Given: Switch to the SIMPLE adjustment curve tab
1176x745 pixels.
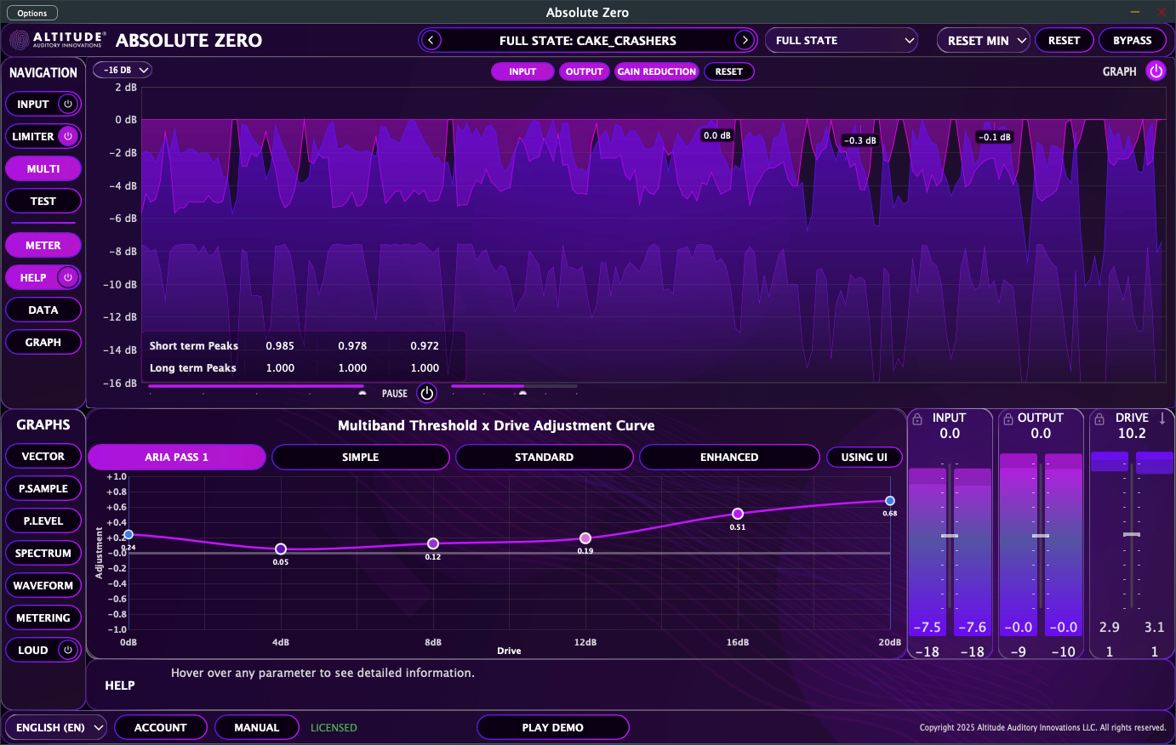Looking at the screenshot, I should 360,457.
